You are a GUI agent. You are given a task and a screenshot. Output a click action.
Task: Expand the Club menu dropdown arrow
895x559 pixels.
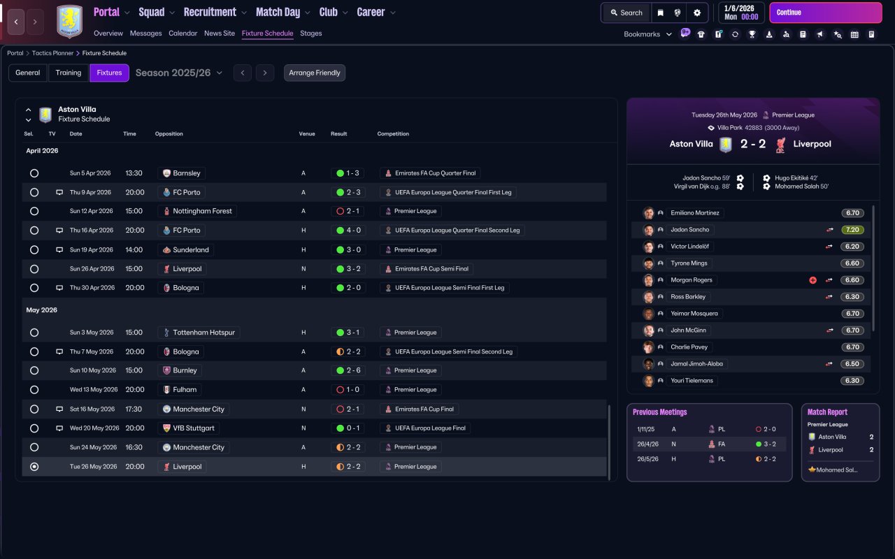tap(345, 13)
